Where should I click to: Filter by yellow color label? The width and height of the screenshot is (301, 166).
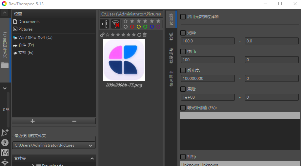[x=139, y=27]
